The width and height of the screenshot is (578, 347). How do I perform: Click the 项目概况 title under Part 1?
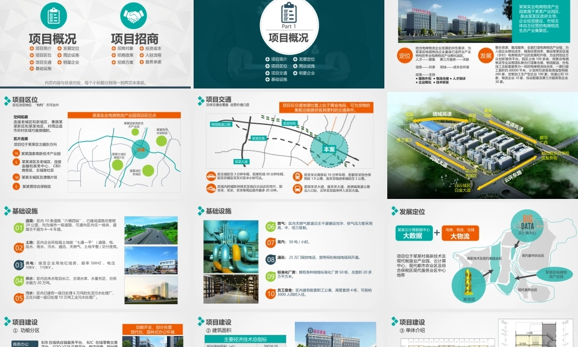288,38
